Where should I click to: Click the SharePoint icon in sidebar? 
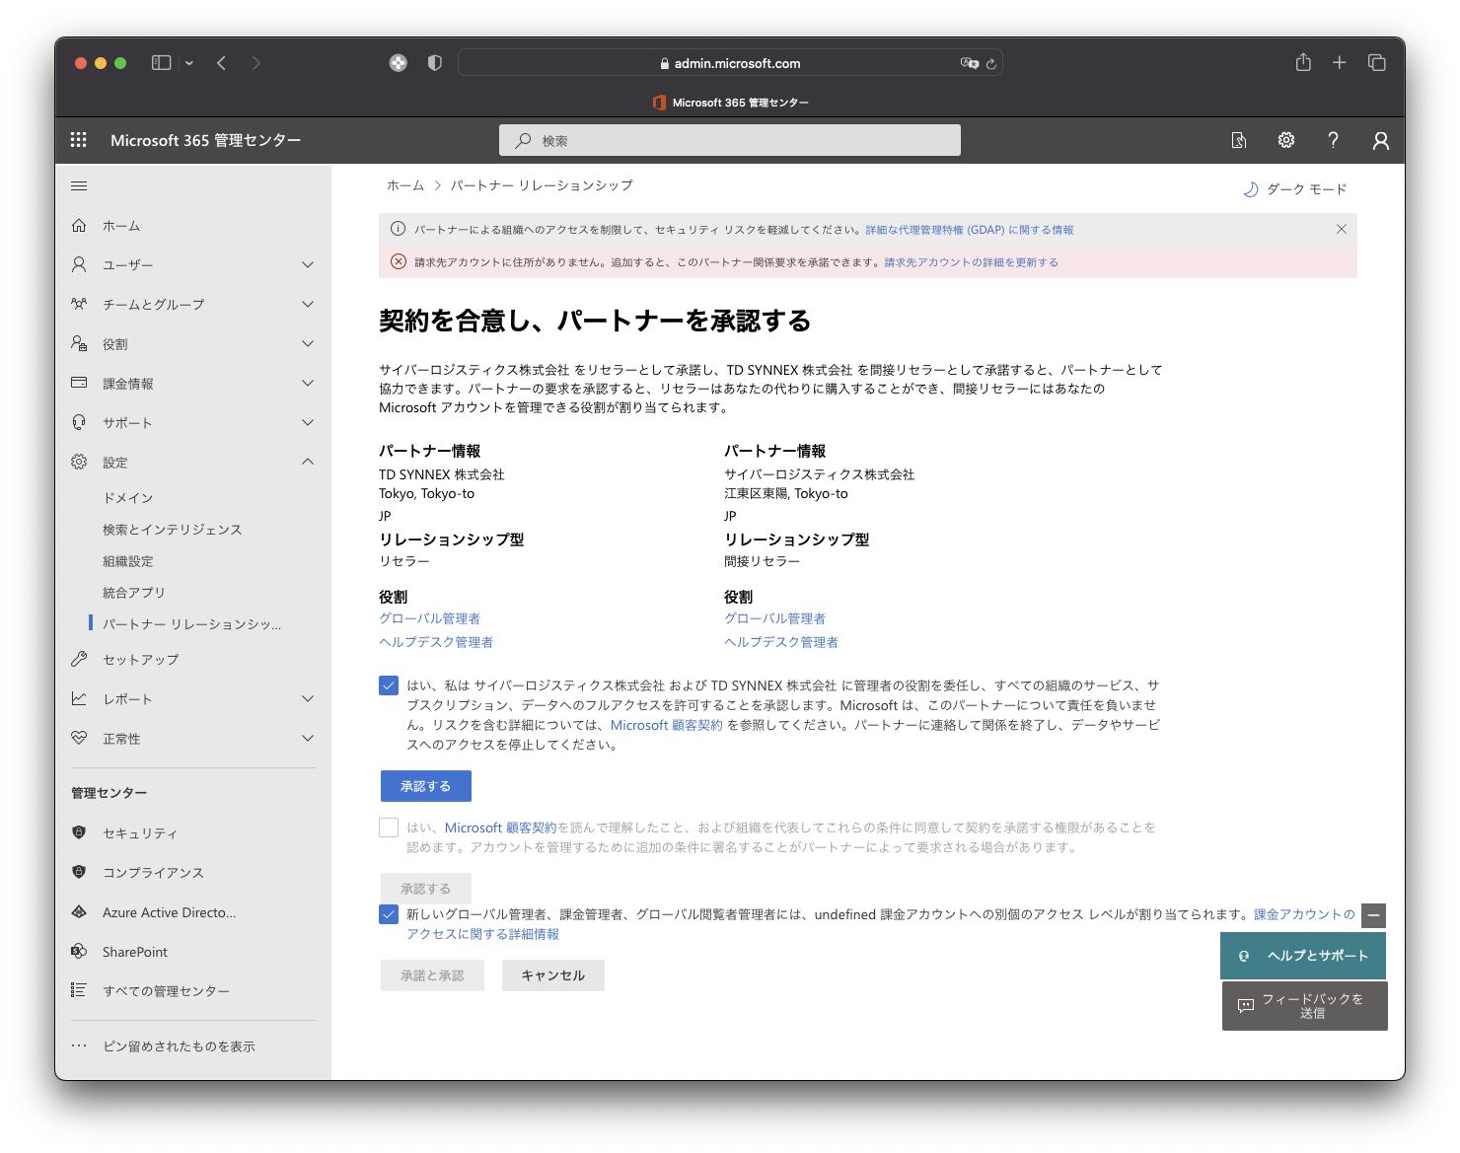pyautogui.click(x=79, y=951)
